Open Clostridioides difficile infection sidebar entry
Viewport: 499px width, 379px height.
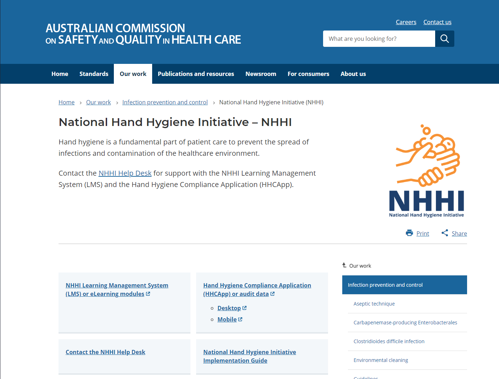point(389,341)
